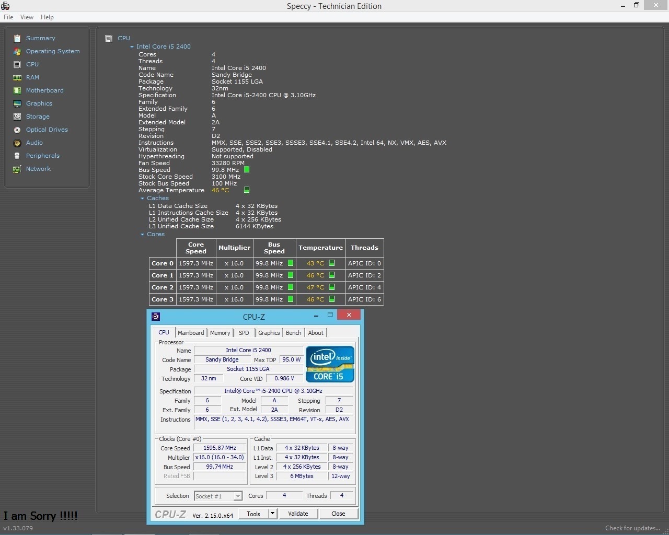Image resolution: width=669 pixels, height=535 pixels.
Task: Open the Graphics tab in CPU-Z
Action: 269,333
